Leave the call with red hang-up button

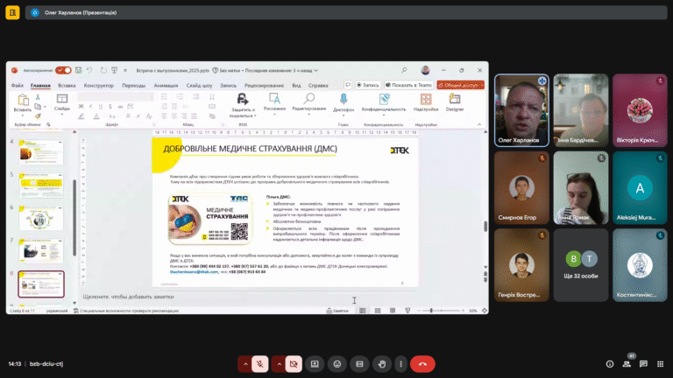(x=422, y=364)
